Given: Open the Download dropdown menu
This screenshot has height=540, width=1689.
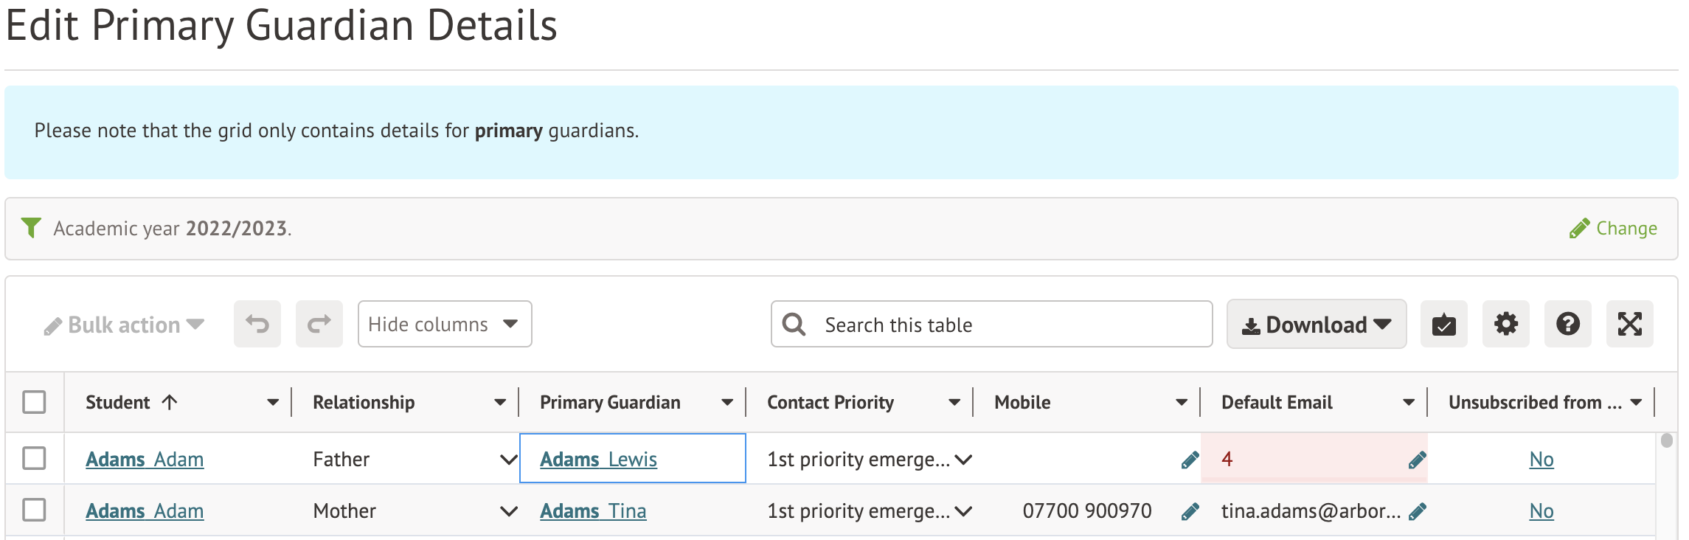Looking at the screenshot, I should tap(1316, 324).
